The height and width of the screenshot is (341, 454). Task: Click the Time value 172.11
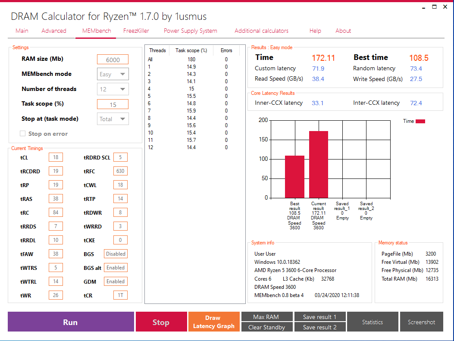pyautogui.click(x=323, y=58)
